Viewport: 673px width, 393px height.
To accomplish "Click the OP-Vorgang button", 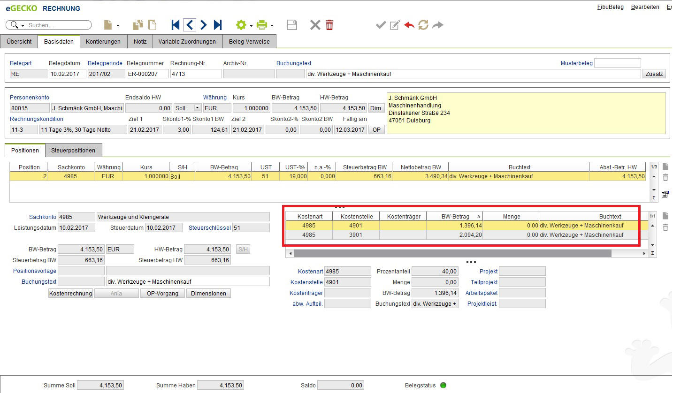I will [x=162, y=294].
